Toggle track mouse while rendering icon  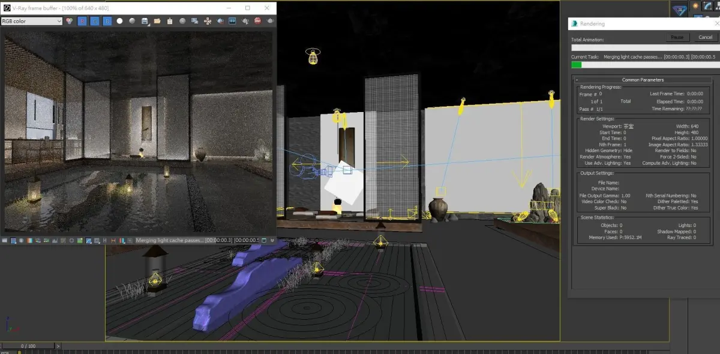[195, 21]
